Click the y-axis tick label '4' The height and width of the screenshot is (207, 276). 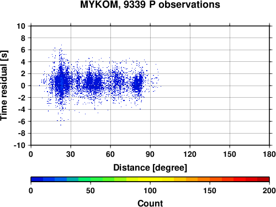[23, 62]
